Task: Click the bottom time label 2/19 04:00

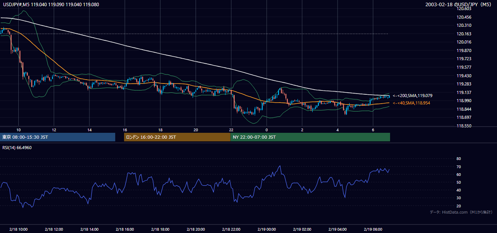Action: click(338, 229)
